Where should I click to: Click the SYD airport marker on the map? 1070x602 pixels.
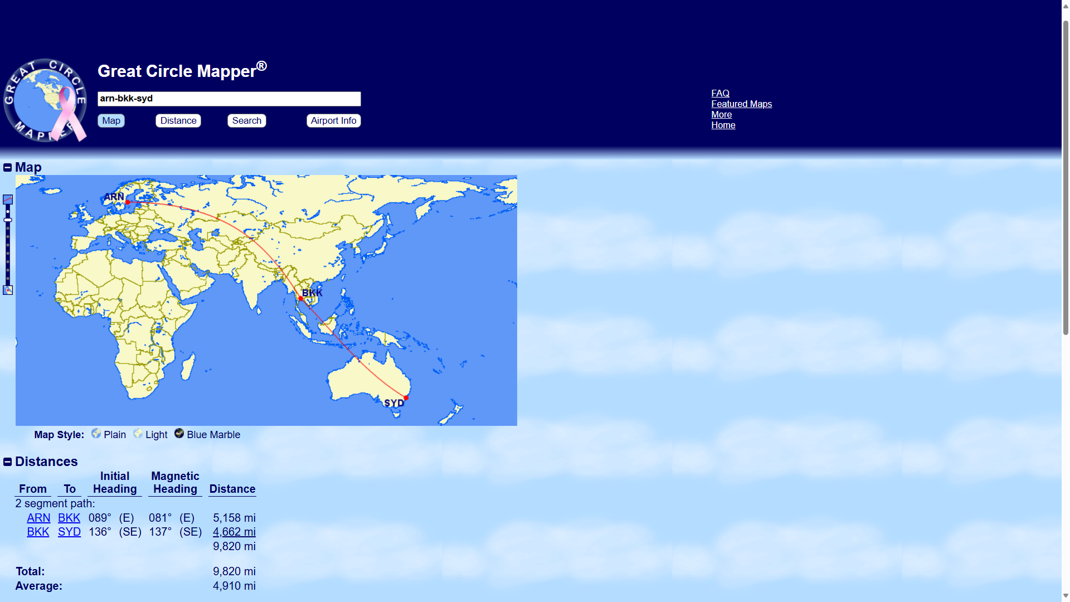(406, 398)
